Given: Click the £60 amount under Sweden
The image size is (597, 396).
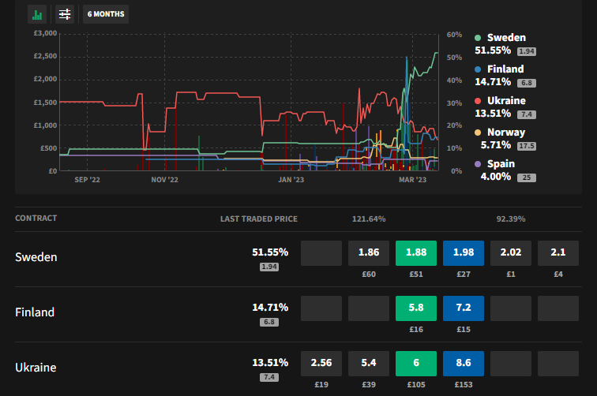Looking at the screenshot, I should 369,275.
